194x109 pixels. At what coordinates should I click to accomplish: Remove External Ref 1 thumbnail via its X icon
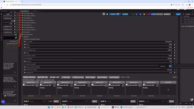click(37, 85)
